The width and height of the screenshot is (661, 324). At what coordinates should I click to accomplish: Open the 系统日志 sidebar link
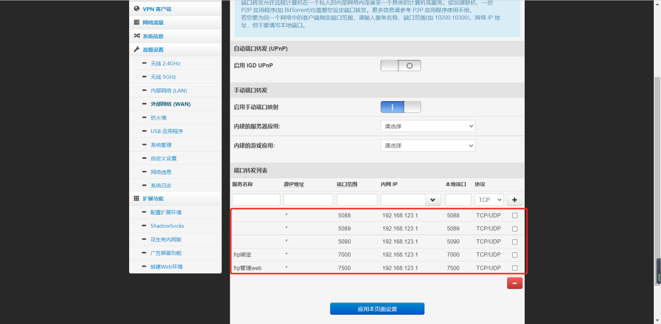[161, 185]
